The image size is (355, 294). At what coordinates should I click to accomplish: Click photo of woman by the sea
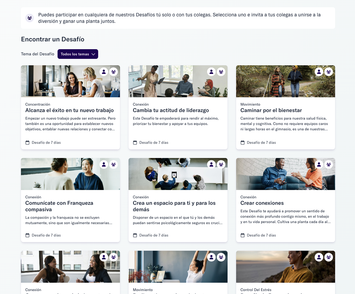tap(286, 267)
